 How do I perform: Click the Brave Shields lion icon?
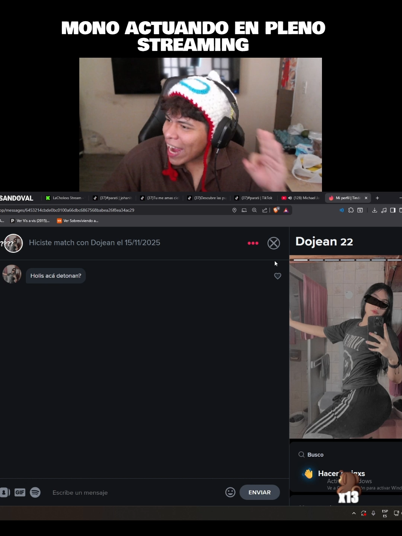(x=276, y=210)
